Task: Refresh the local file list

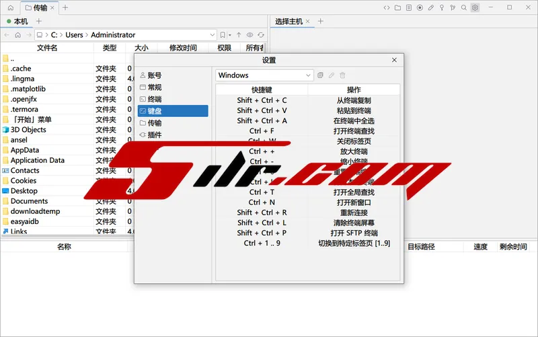Action: click(261, 35)
